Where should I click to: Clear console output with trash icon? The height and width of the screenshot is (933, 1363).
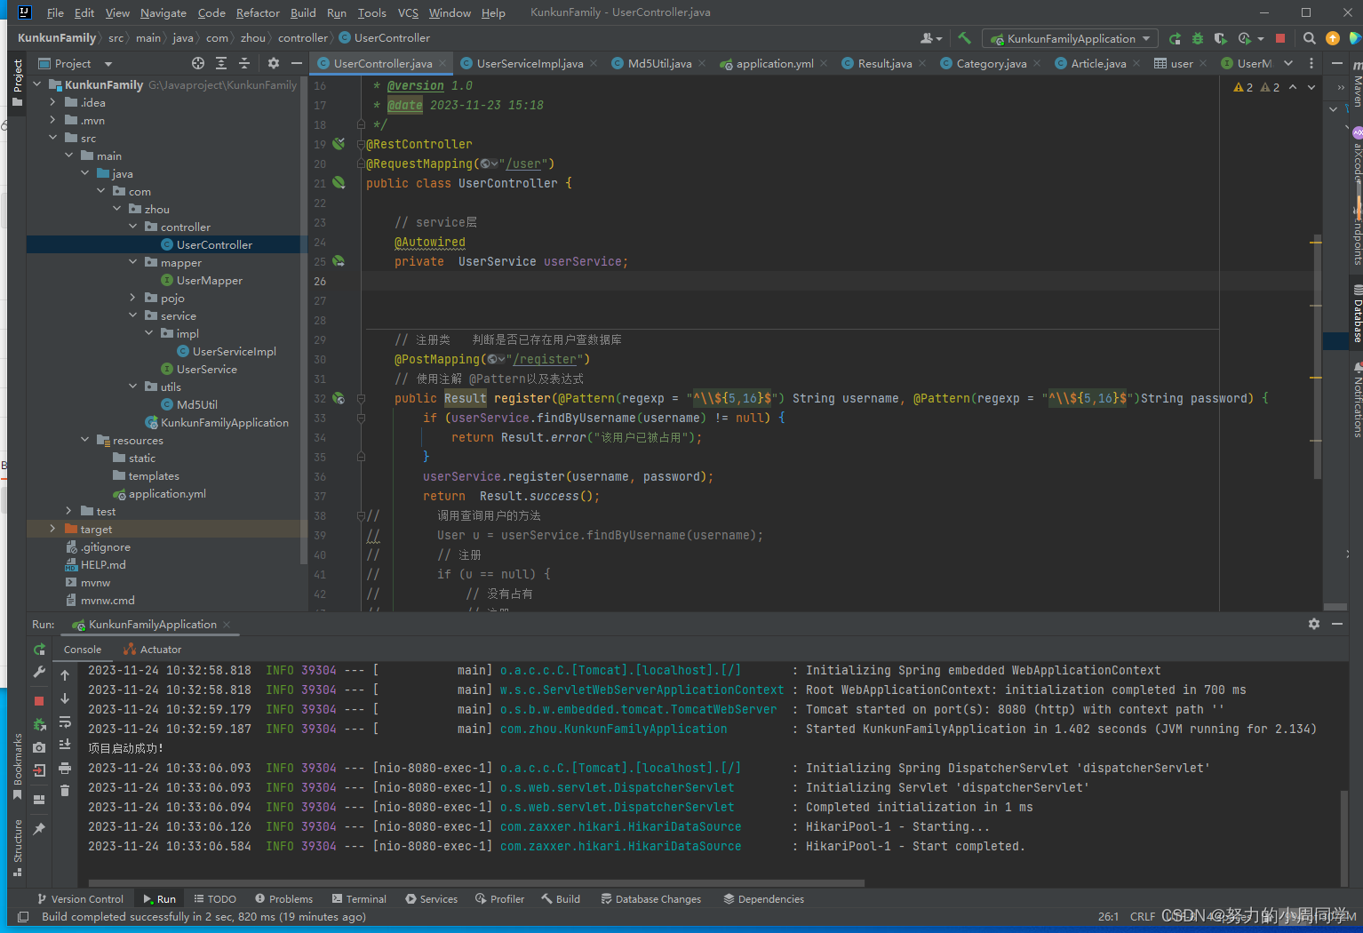(x=65, y=790)
